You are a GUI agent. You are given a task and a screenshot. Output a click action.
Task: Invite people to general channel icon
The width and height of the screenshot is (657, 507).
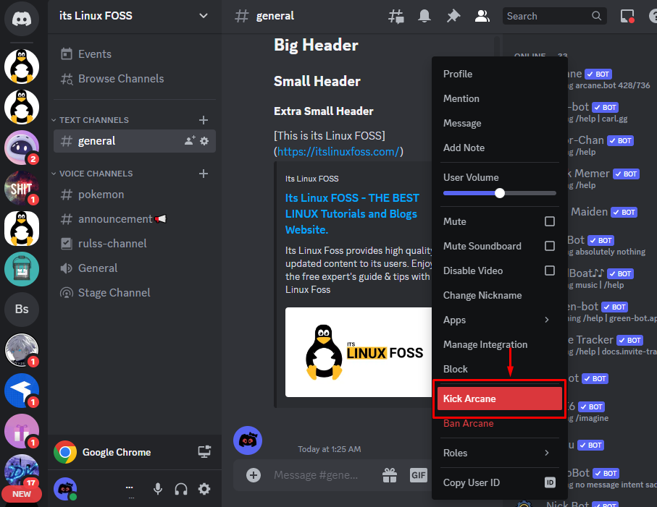(x=190, y=140)
